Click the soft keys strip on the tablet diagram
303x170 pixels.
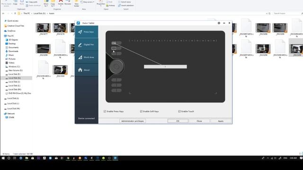pos(173,41)
